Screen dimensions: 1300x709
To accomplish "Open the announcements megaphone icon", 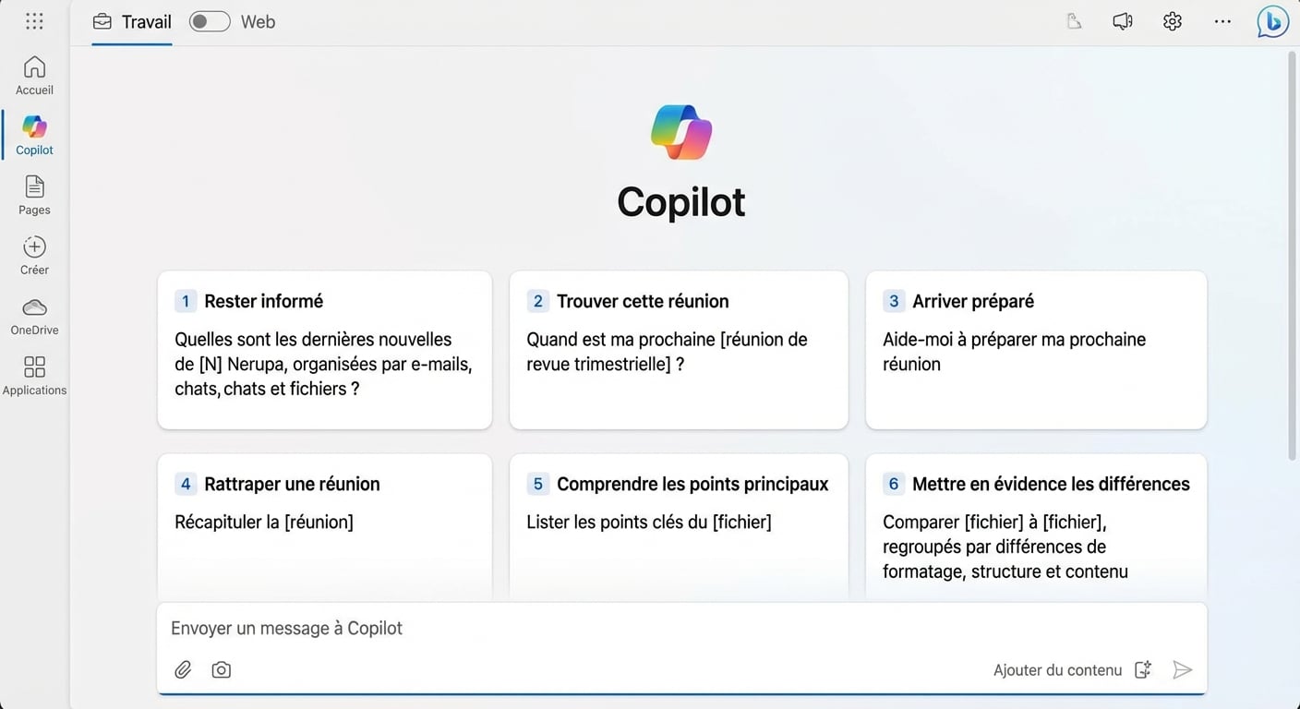I will (x=1122, y=20).
